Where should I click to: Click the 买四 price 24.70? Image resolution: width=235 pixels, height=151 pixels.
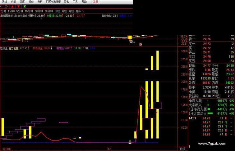pos(207,57)
